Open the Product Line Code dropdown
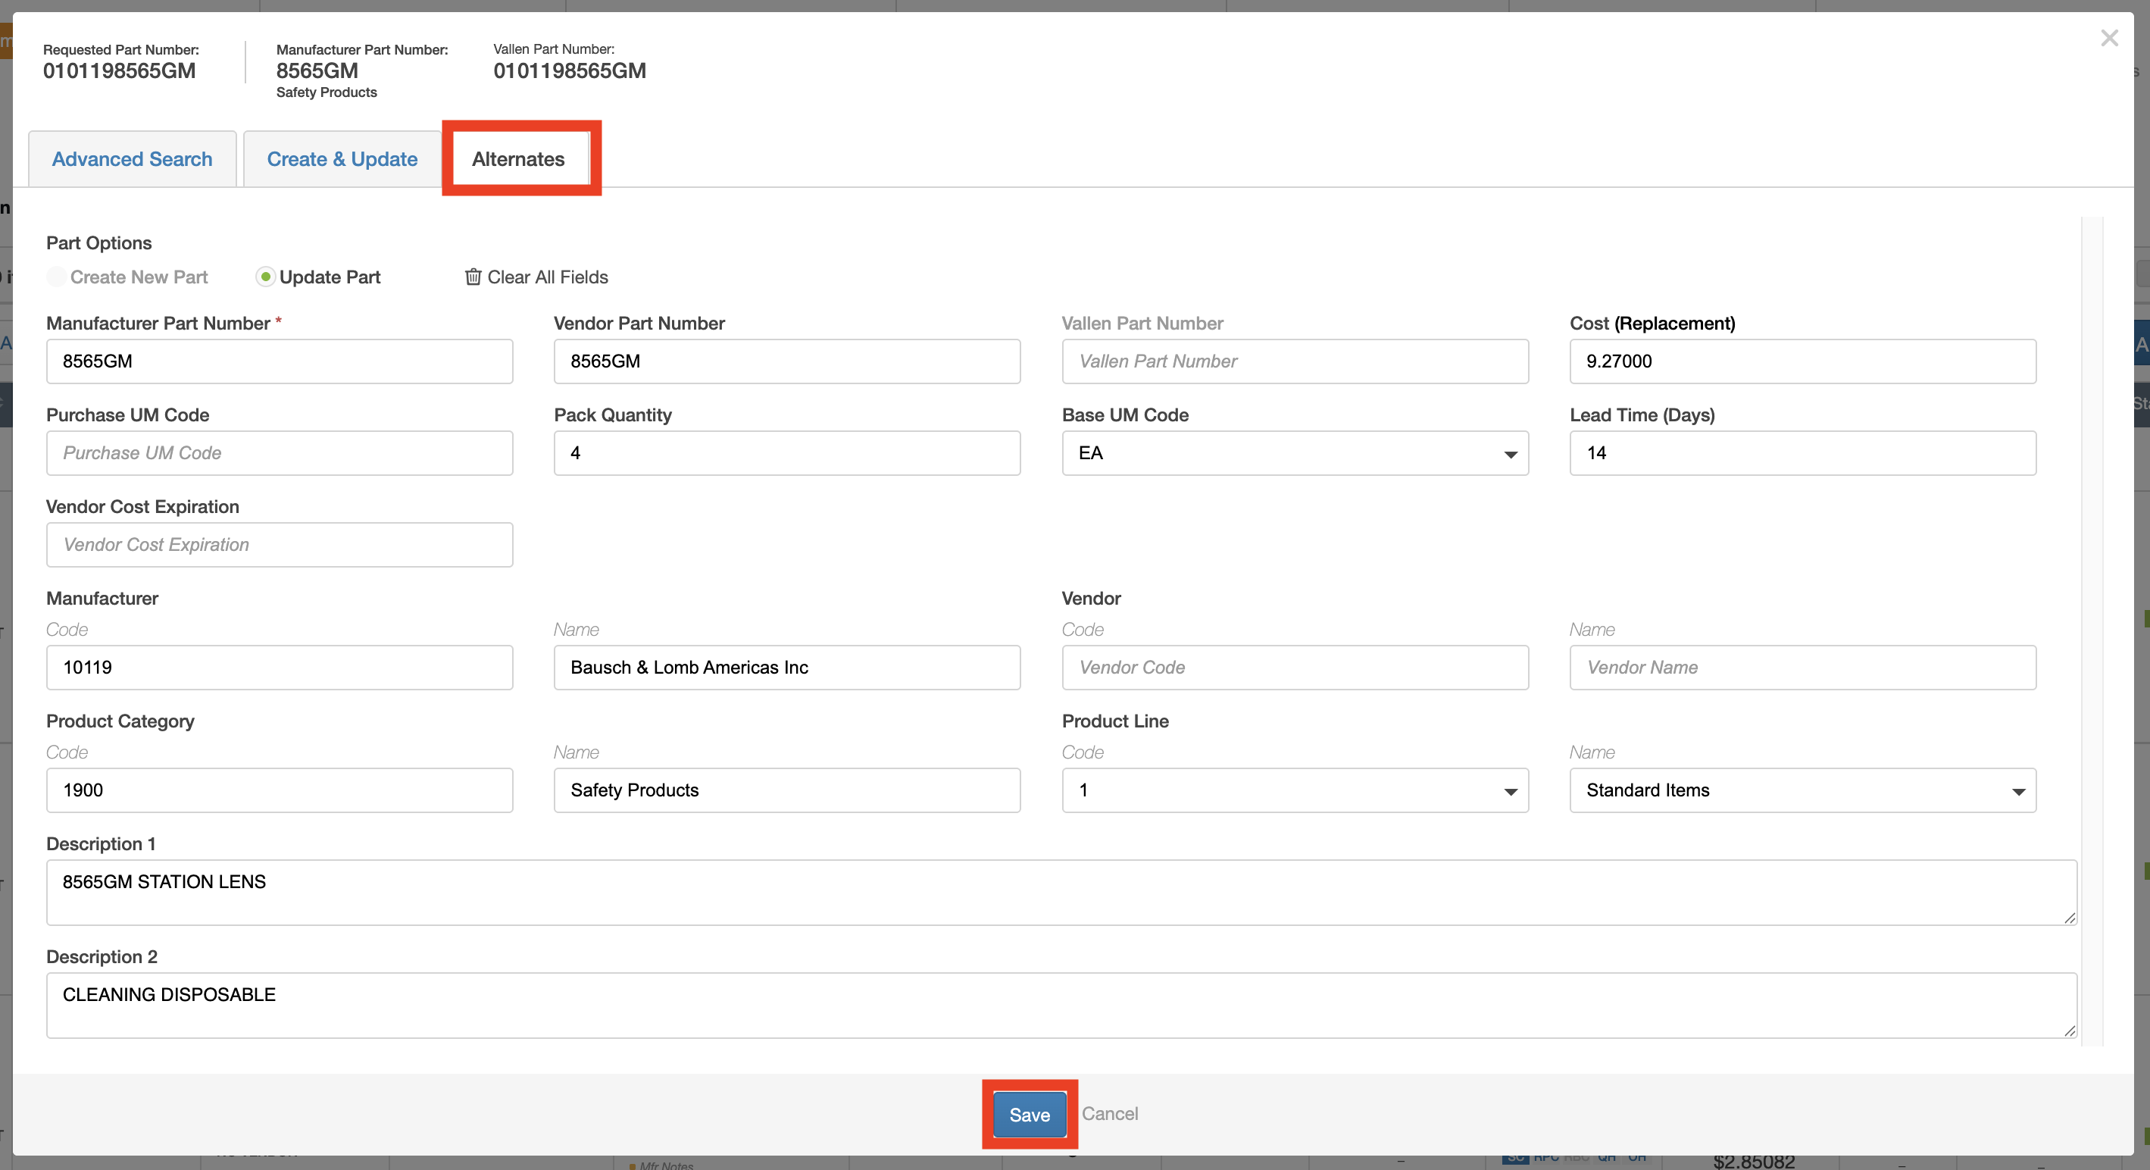The width and height of the screenshot is (2150, 1170). click(x=1295, y=790)
